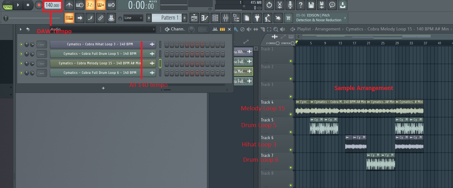Adjust the main volume slider below transport

coord(32,18)
